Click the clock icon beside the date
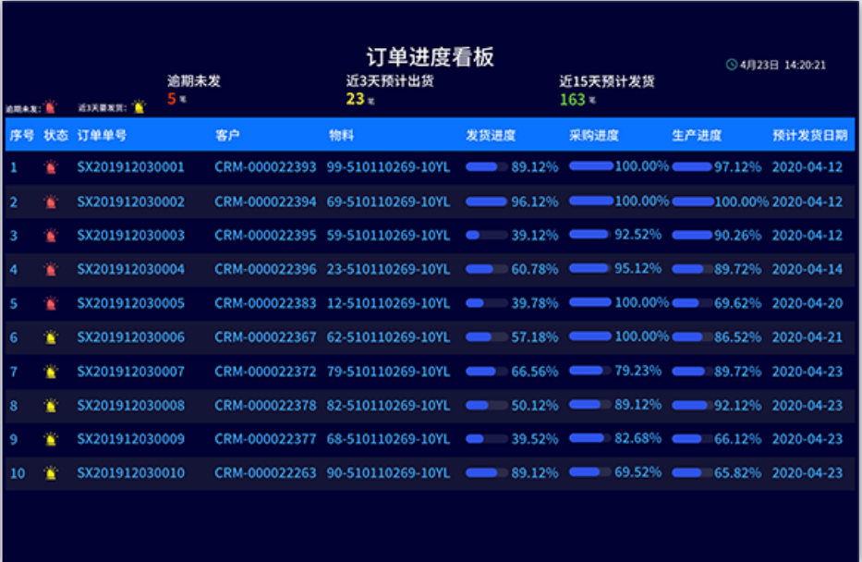This screenshot has height=562, width=862. 732,65
